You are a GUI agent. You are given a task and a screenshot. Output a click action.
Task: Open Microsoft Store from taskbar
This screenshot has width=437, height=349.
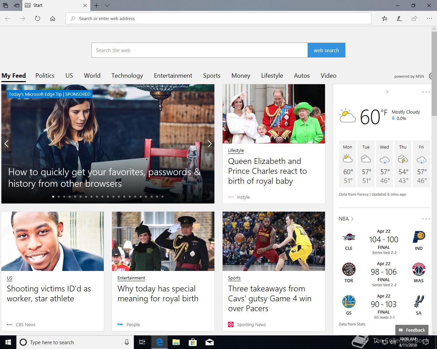193,342
